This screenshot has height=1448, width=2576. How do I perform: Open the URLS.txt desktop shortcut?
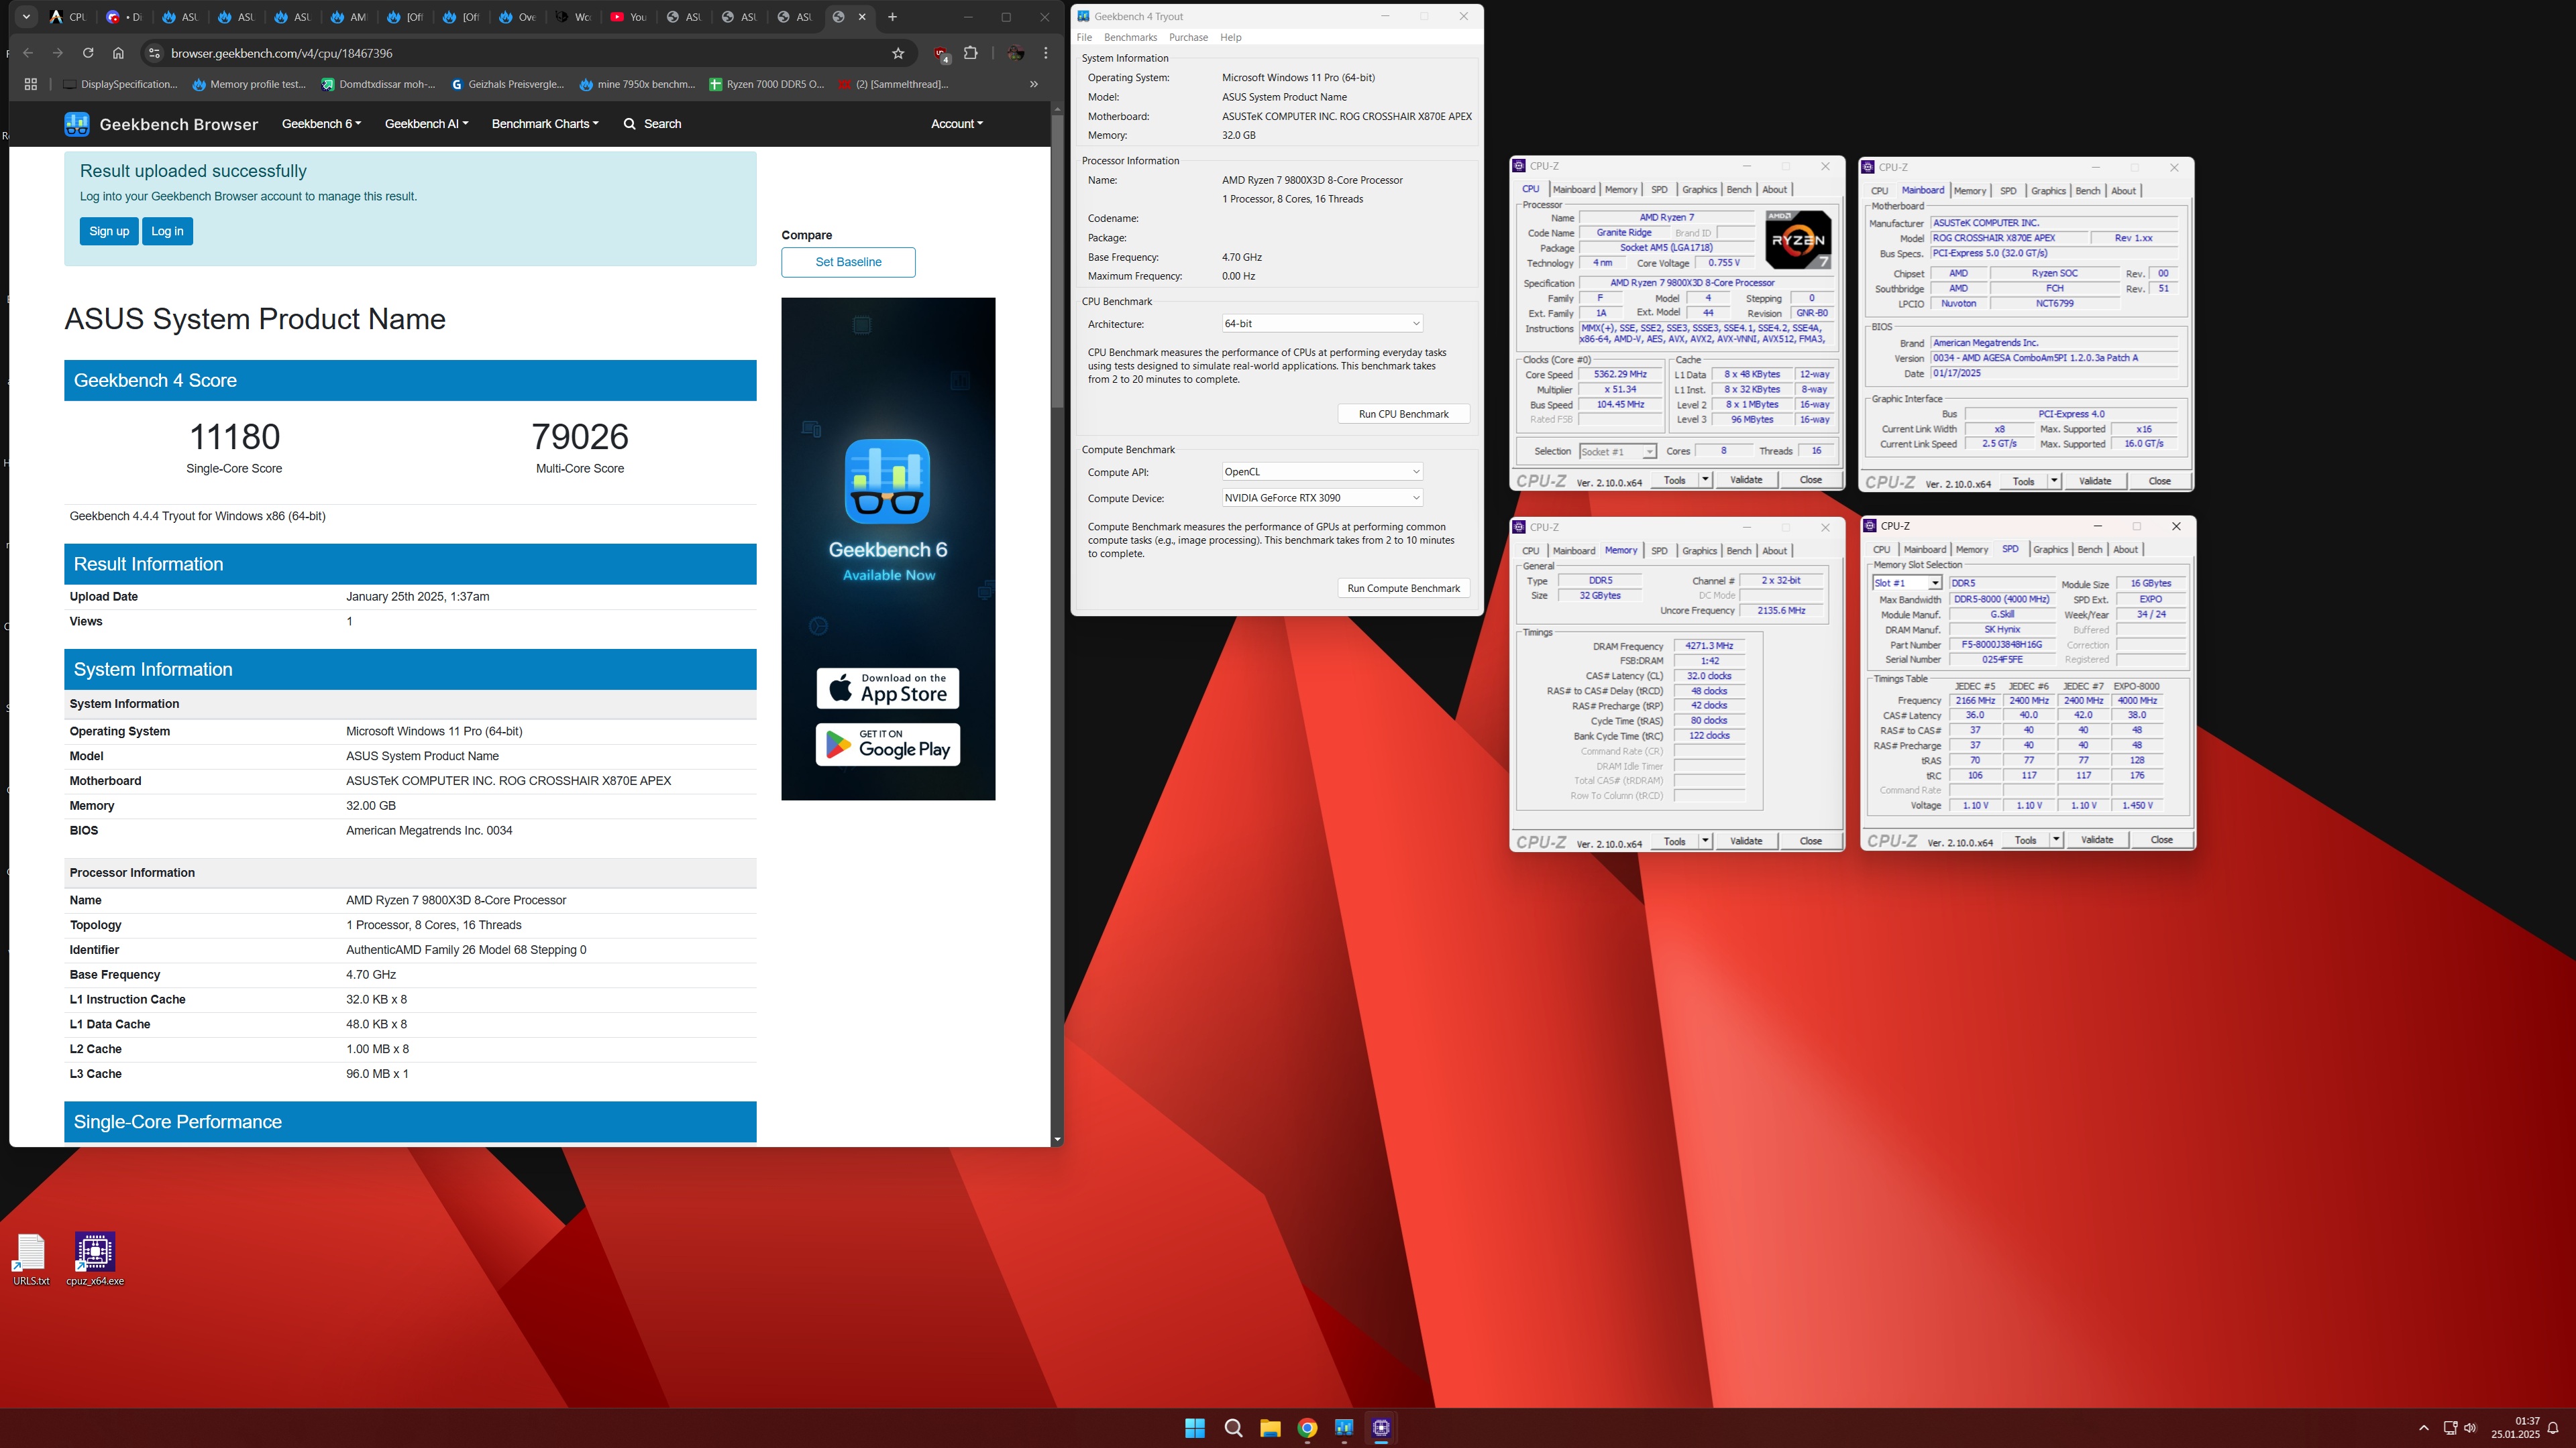(31, 1259)
